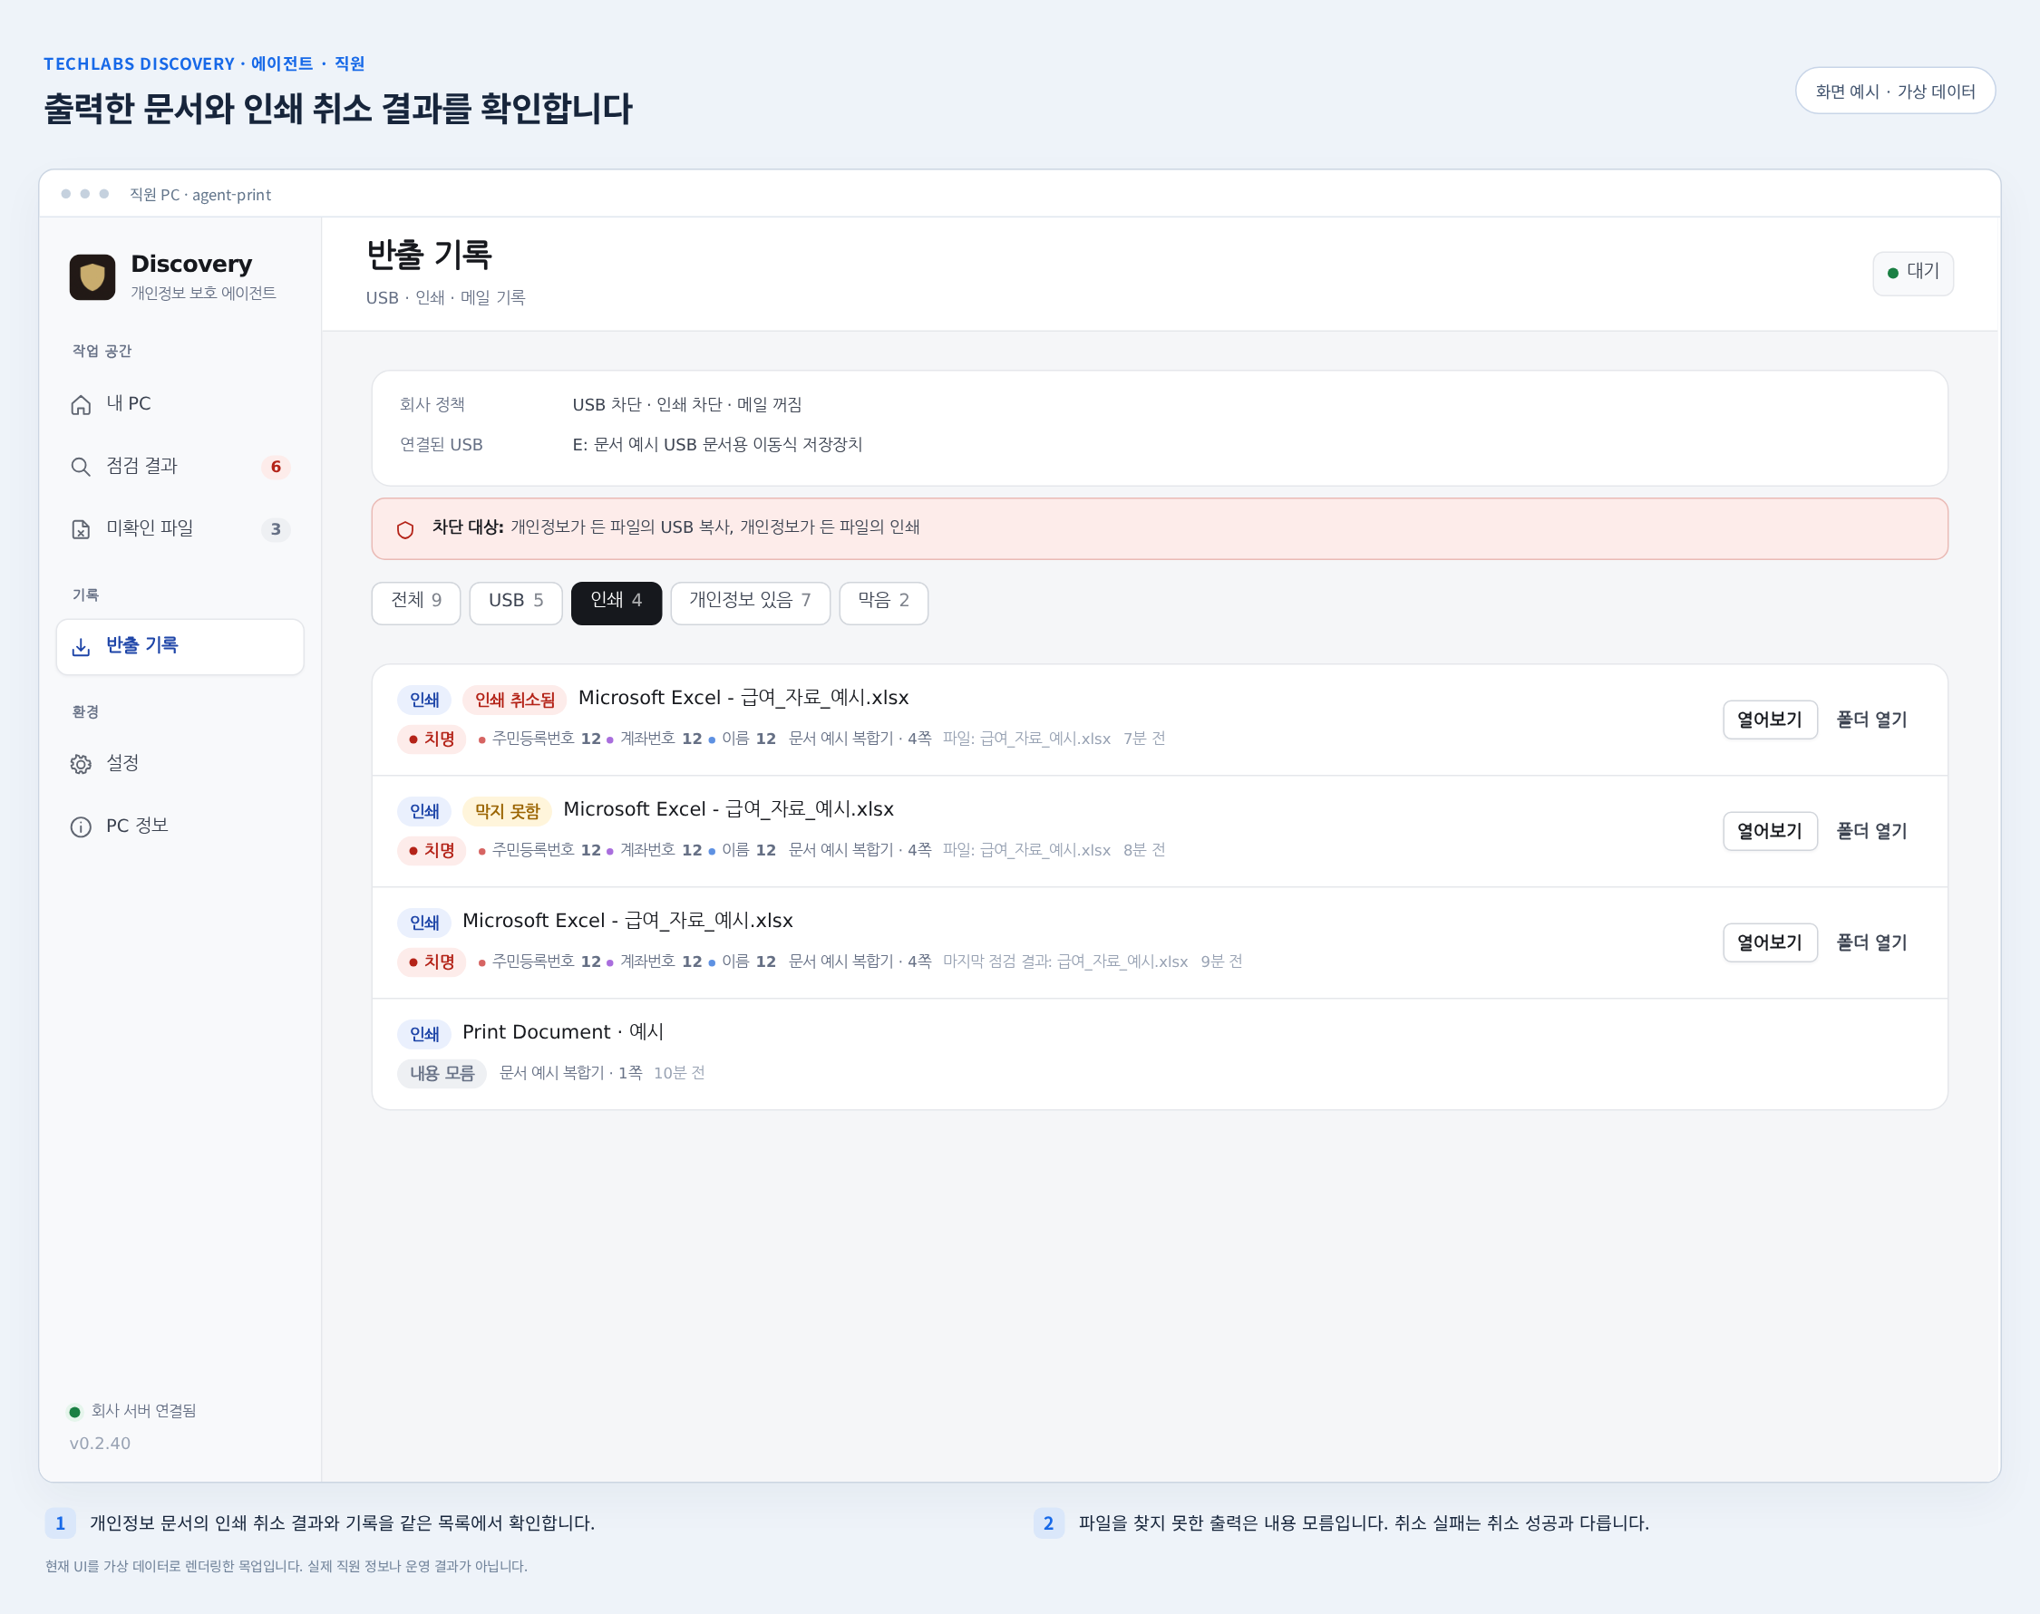Click the 치명 tag on the 7분 전 row
The image size is (2040, 1614).
pos(432,739)
